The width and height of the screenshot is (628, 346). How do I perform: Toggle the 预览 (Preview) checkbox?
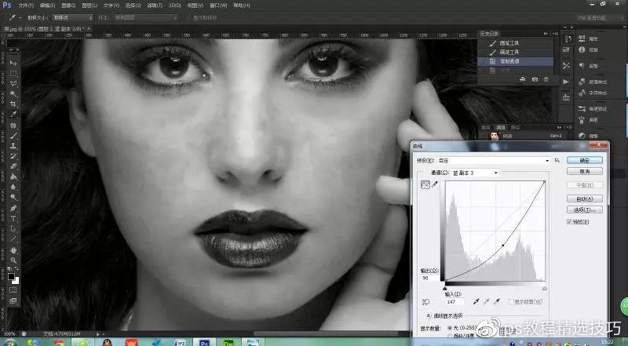coord(570,222)
